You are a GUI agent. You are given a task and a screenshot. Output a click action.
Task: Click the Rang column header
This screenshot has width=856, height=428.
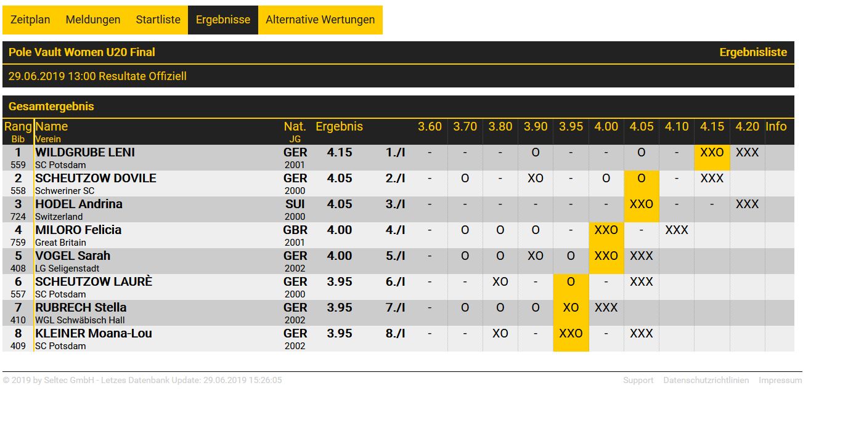(18, 127)
